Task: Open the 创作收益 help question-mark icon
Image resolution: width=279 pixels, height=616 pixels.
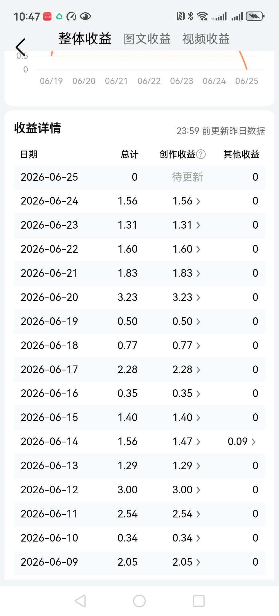Action: [x=201, y=154]
